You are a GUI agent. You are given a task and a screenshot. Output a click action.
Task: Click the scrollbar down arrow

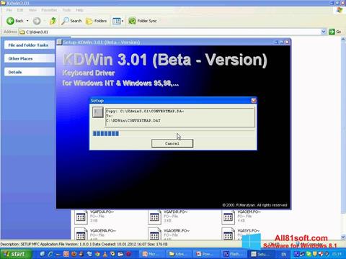pos(343,237)
